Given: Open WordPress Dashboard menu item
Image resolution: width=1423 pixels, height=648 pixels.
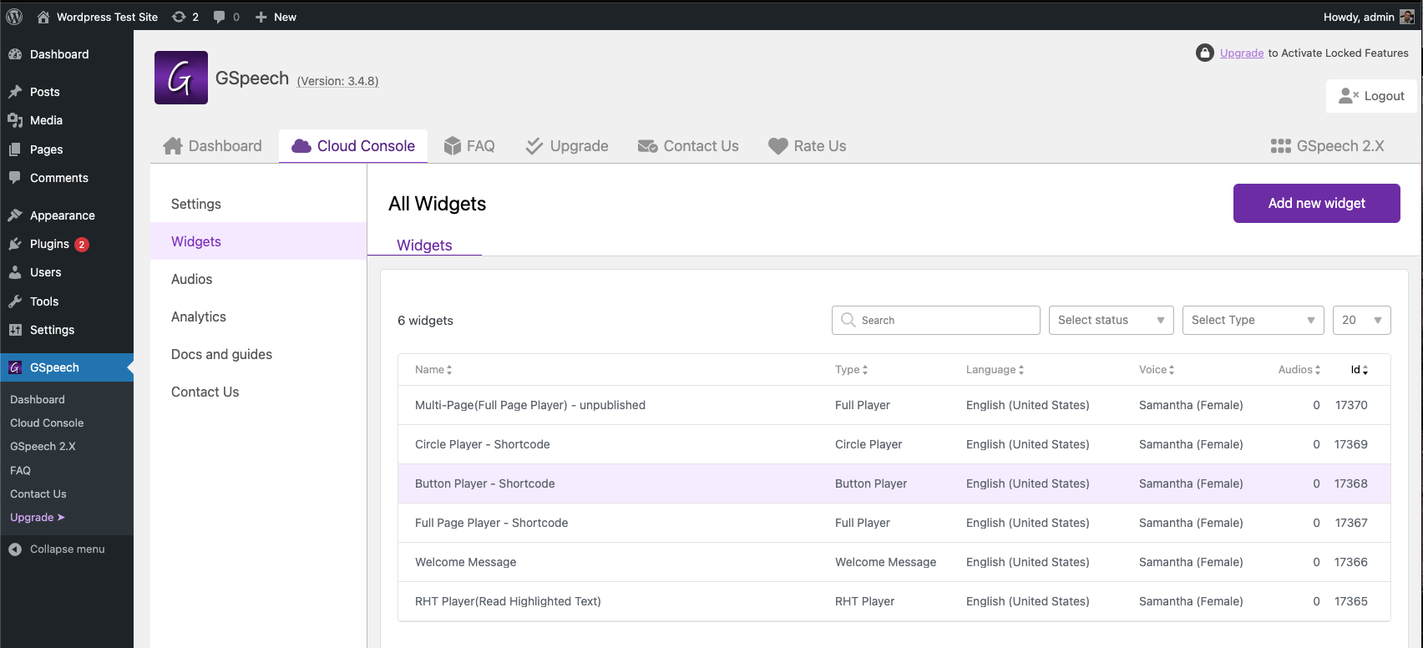Looking at the screenshot, I should tap(67, 54).
